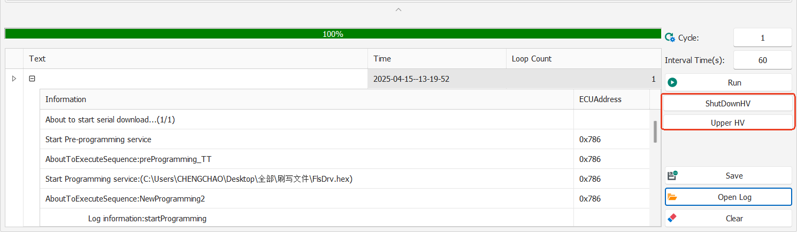This screenshot has width=797, height=232.
Task: Click the Clear eraser icon
Action: point(672,218)
